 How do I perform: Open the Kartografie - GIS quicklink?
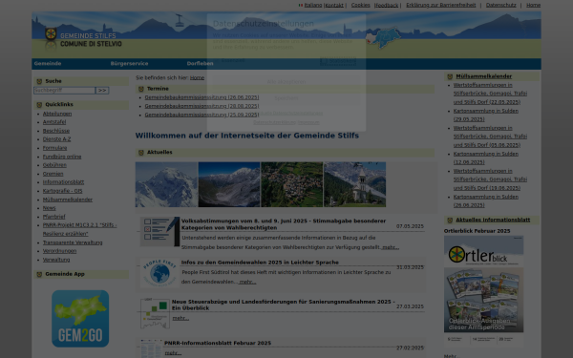62,191
